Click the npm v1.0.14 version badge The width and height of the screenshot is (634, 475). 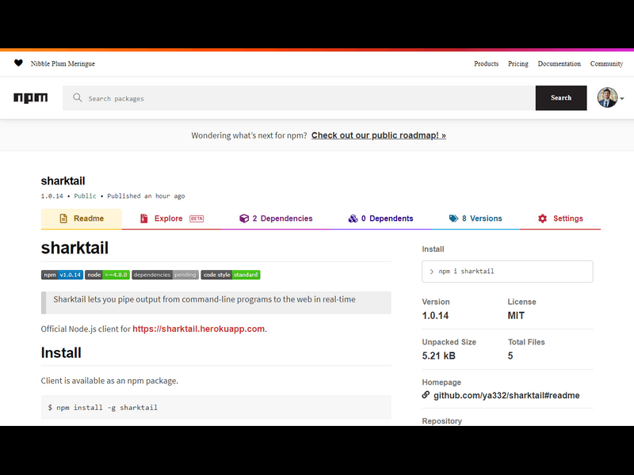(62, 275)
